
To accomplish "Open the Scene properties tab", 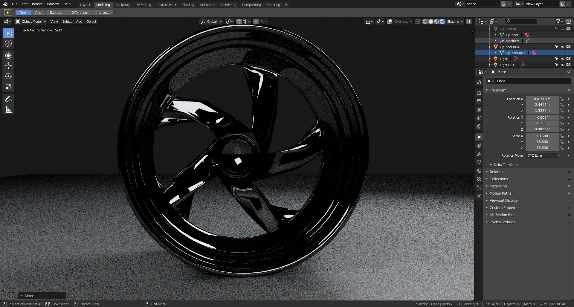I will tap(479, 118).
